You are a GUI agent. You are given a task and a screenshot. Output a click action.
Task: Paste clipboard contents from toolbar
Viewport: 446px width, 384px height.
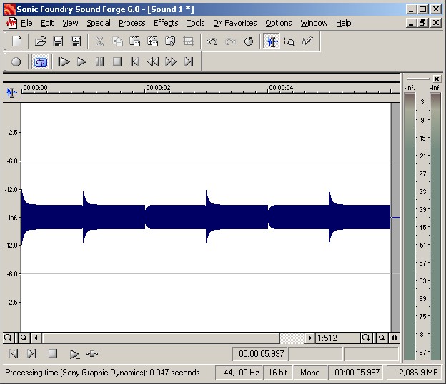[x=135, y=41]
